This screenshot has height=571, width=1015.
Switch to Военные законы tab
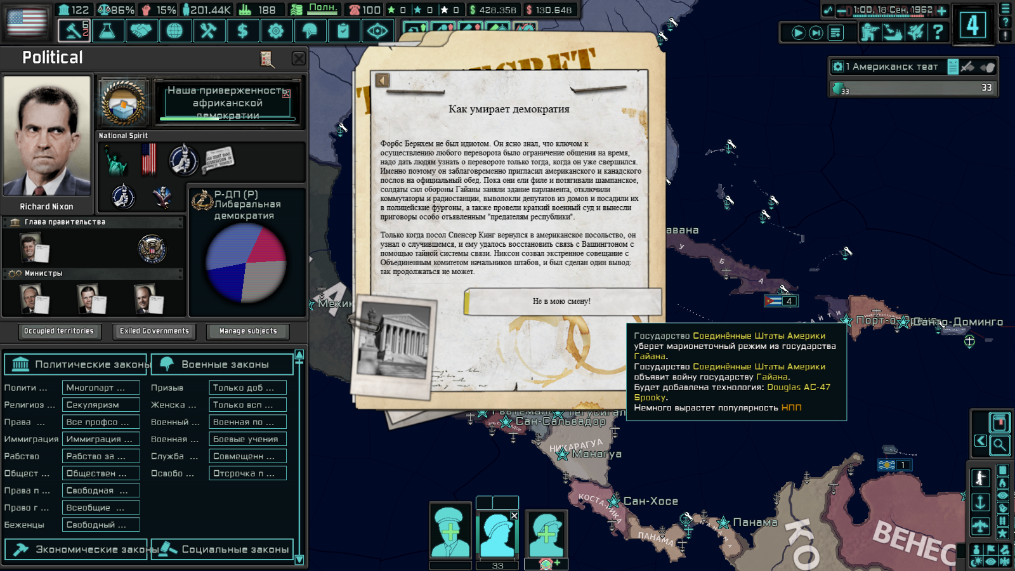222,364
